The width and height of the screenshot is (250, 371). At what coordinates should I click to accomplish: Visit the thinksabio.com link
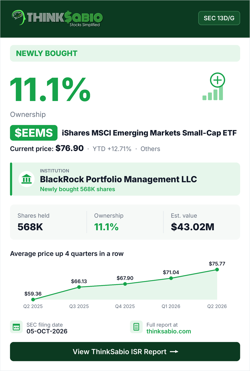click(x=169, y=331)
